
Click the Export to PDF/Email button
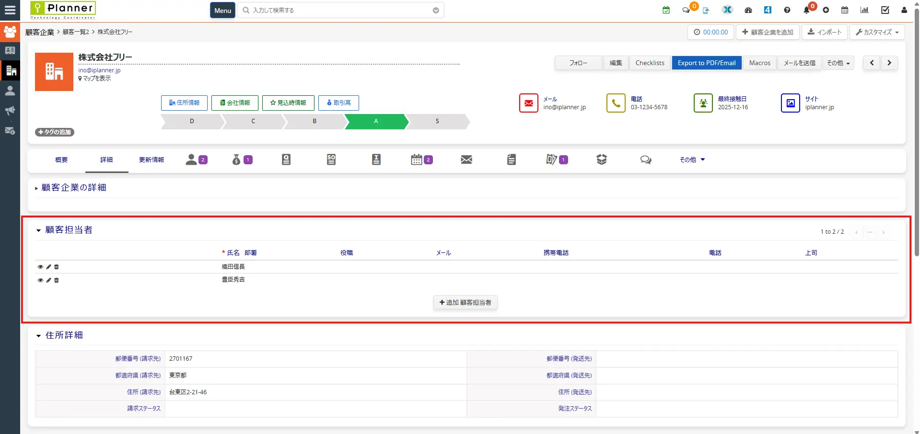coord(706,63)
